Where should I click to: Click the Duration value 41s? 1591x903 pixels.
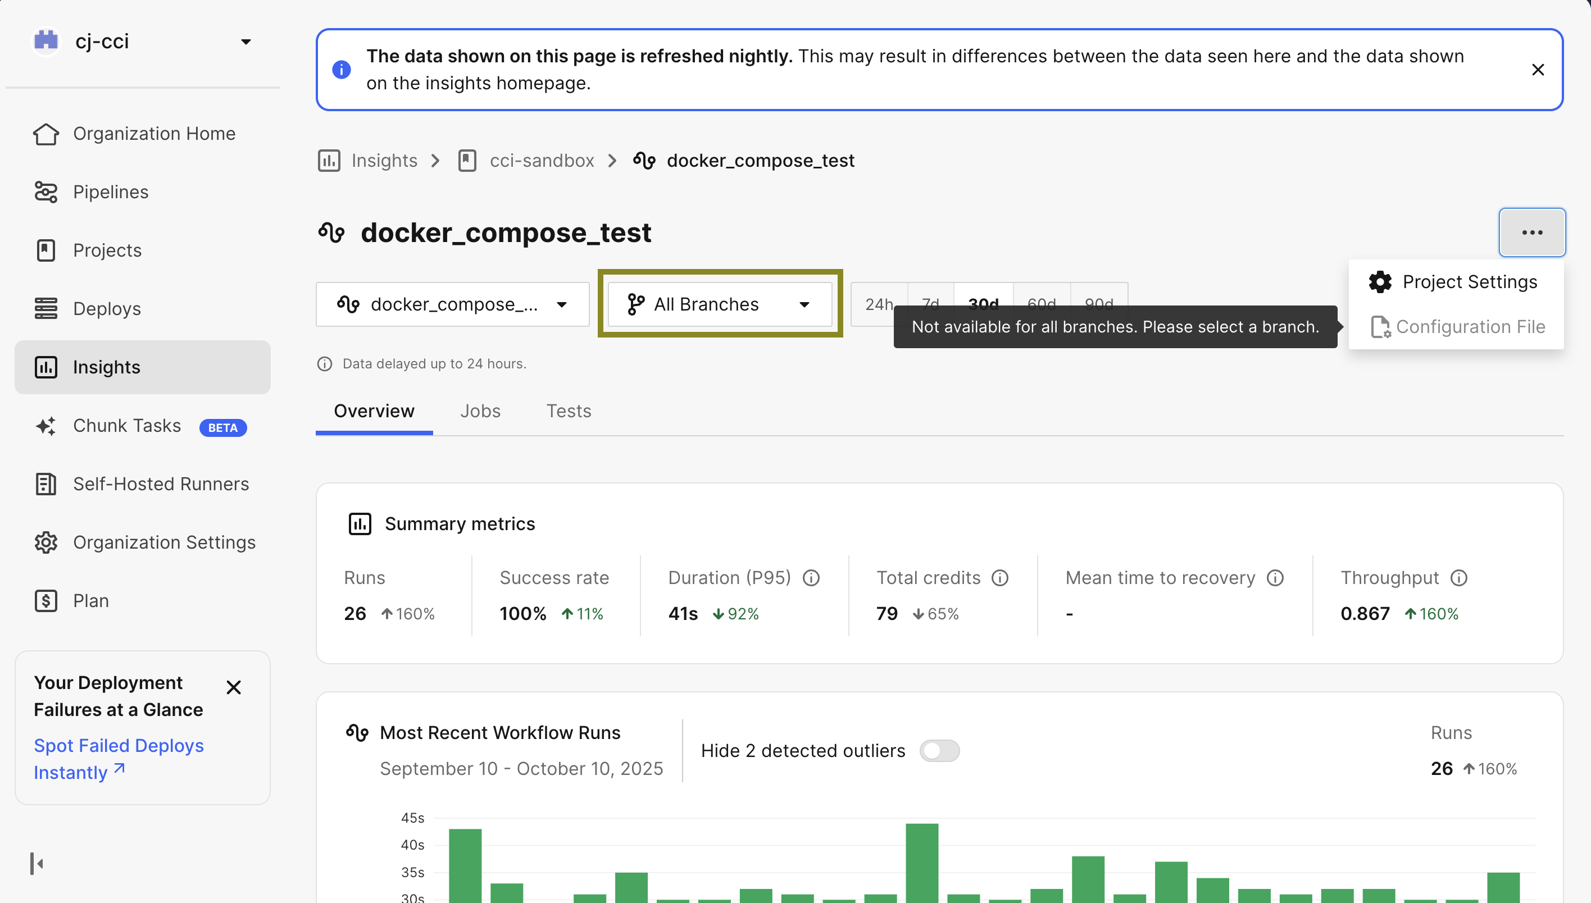pyautogui.click(x=683, y=614)
